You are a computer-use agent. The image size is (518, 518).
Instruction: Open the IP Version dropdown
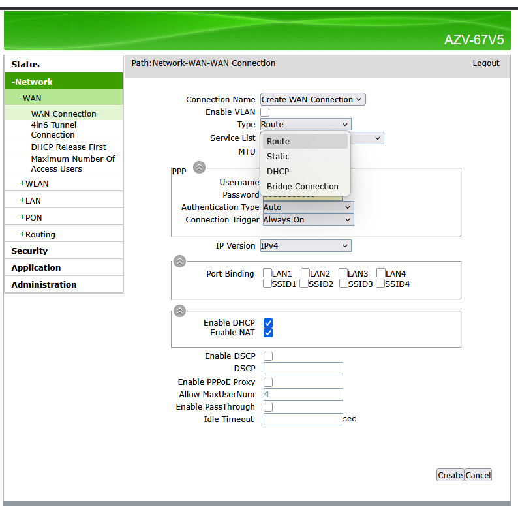click(x=305, y=246)
